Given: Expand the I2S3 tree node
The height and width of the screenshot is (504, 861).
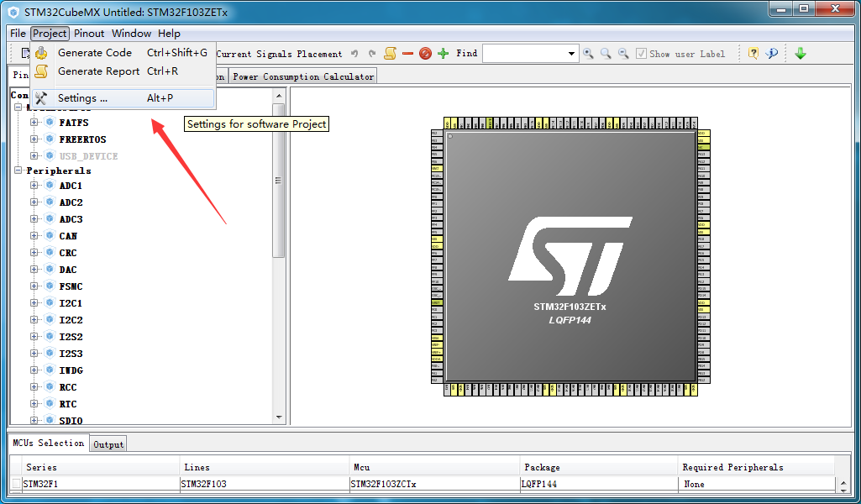Looking at the screenshot, I should (34, 353).
